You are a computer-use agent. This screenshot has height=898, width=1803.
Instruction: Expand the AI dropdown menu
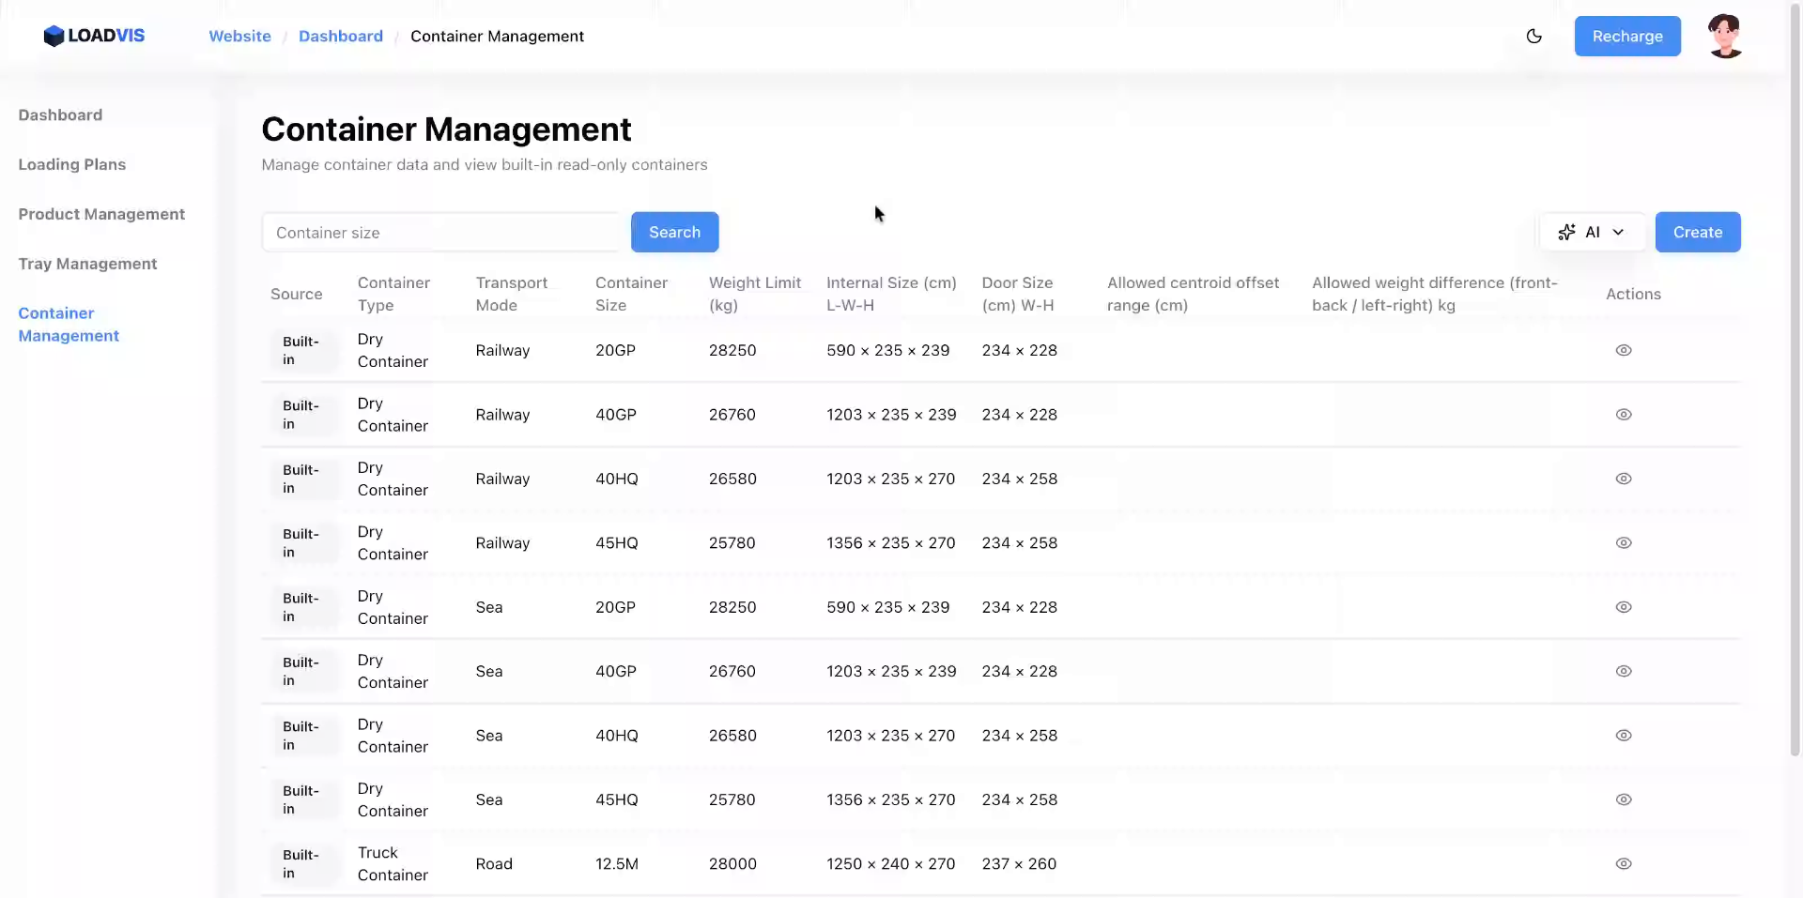1619,232
